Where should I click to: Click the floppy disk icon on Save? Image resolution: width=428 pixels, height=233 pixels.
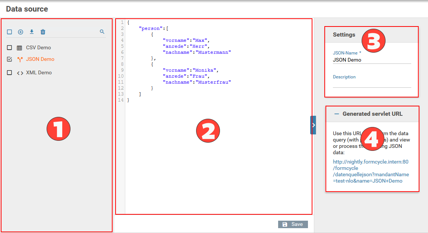[x=285, y=224]
